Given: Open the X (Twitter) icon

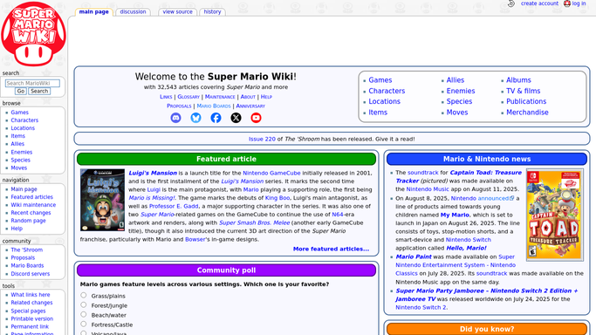Looking at the screenshot, I should [x=236, y=118].
